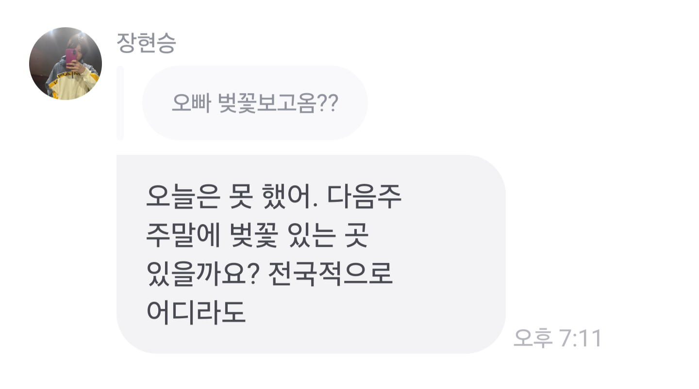Tap the line 주말에 벚꽃 있는 곳
This screenshot has height=389, width=699.
point(258,238)
